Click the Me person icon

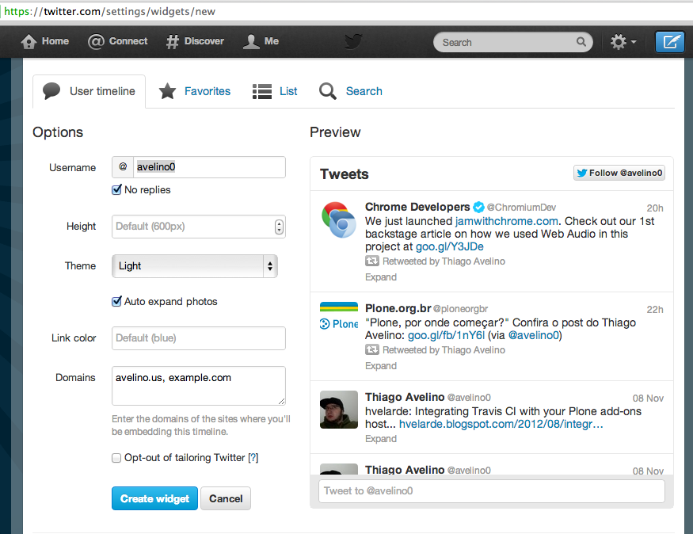(x=251, y=41)
